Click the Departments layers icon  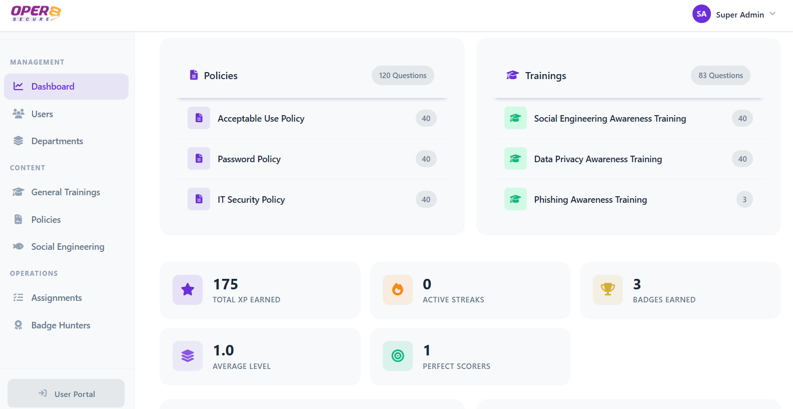click(x=19, y=141)
